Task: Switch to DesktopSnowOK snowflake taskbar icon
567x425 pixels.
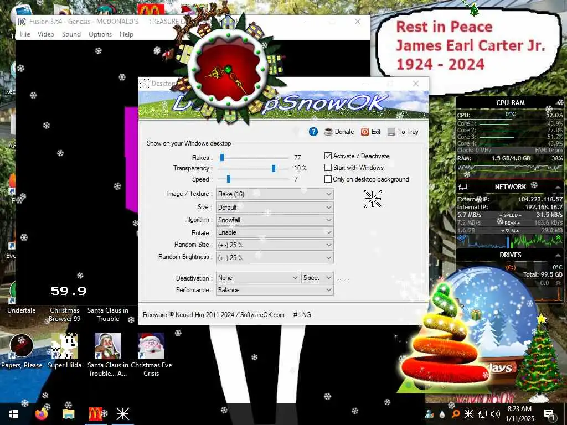Action: 122,414
